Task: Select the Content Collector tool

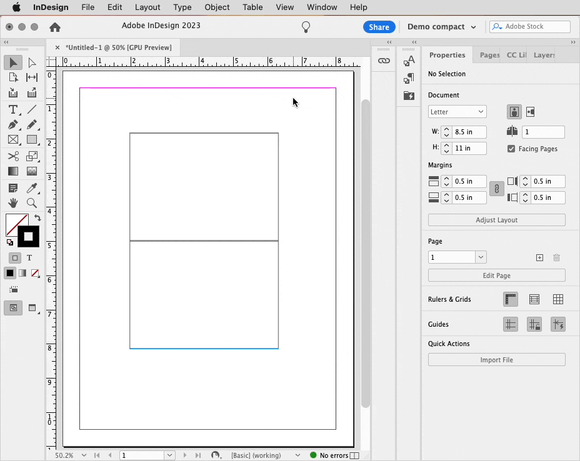Action: (x=13, y=92)
